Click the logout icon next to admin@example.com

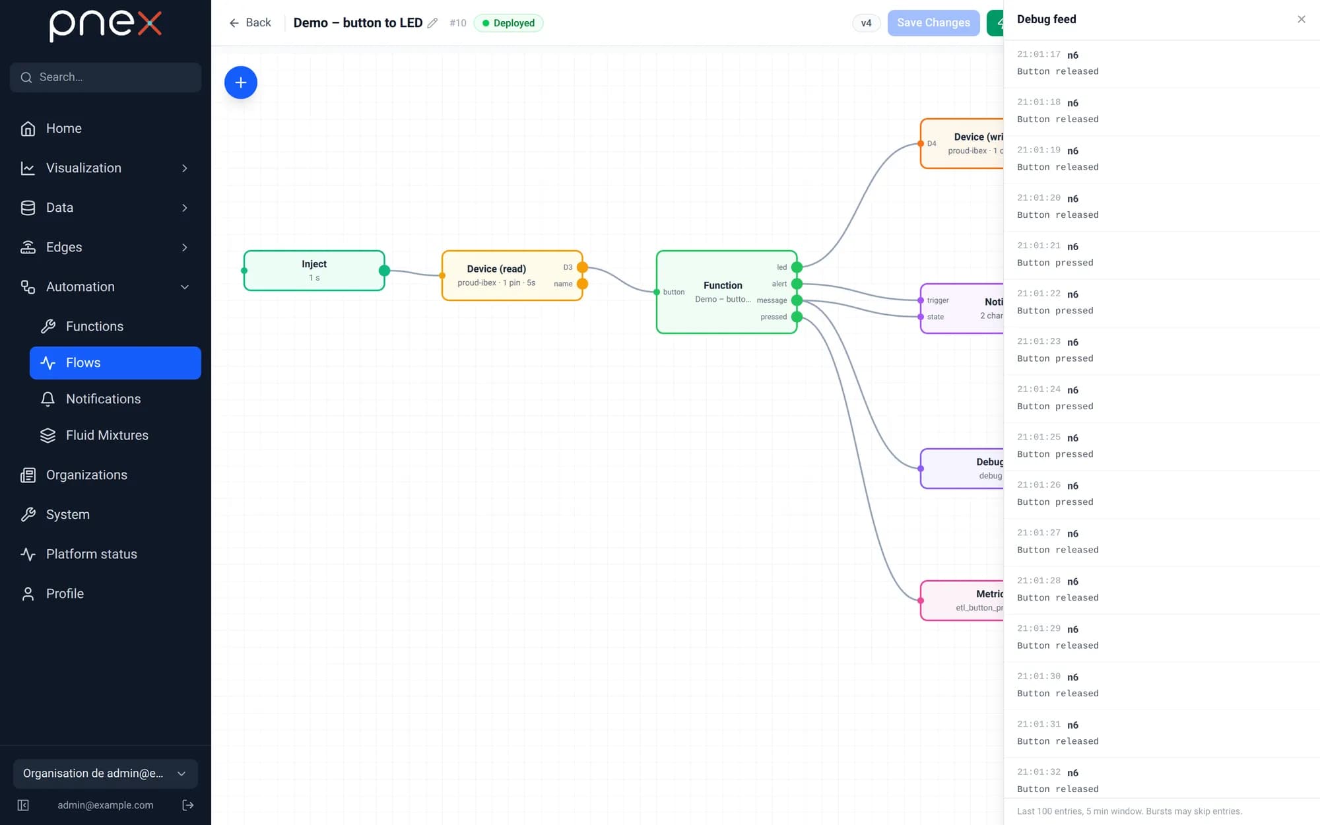[x=188, y=805]
